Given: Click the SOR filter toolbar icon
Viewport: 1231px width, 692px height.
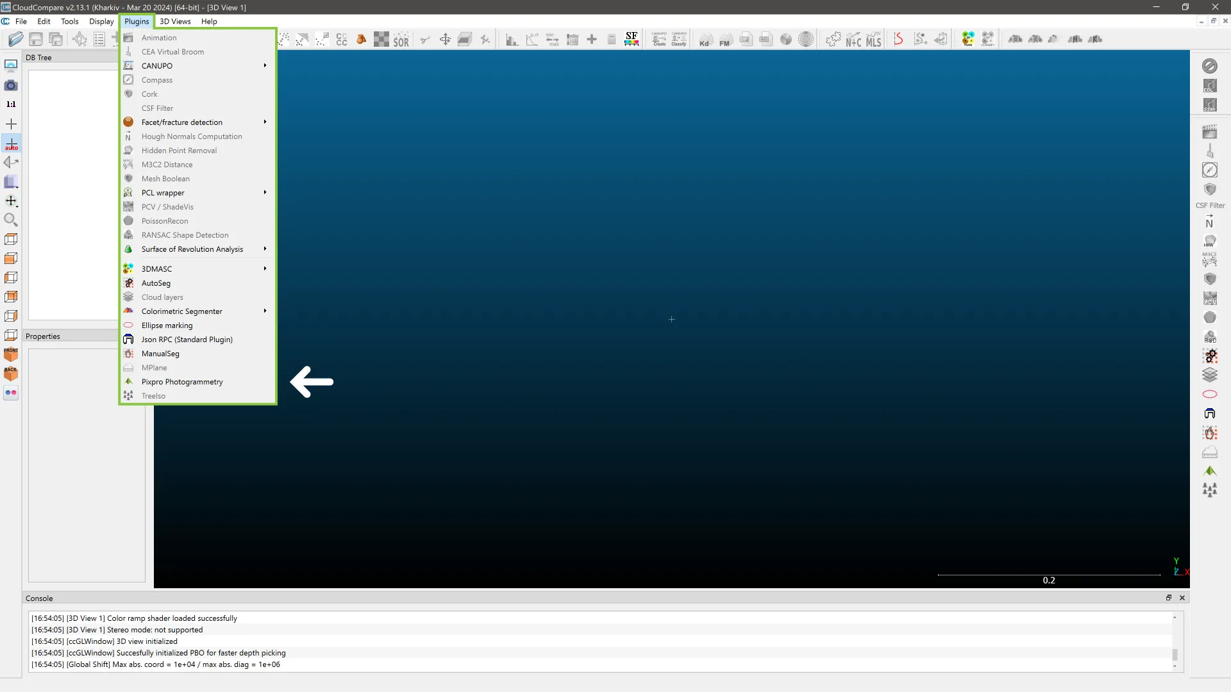Looking at the screenshot, I should tap(401, 40).
